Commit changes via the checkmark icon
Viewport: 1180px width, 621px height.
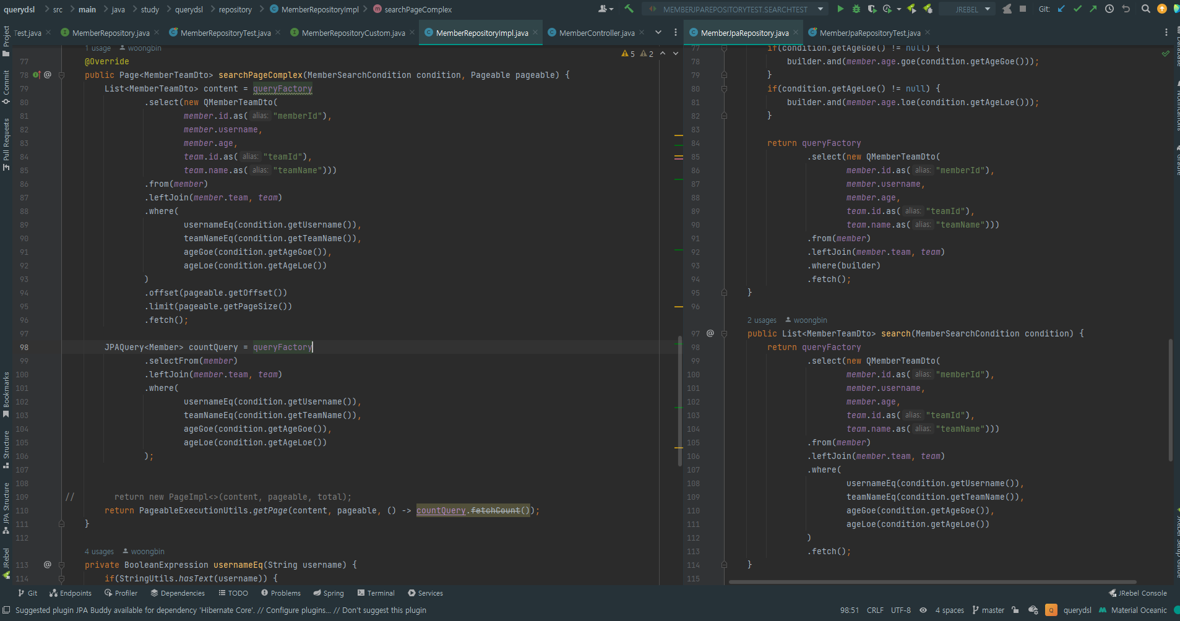pos(1077,9)
